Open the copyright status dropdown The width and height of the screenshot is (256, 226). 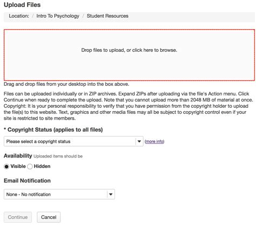(73, 141)
